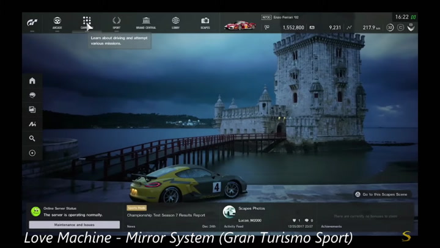This screenshot has width=440, height=248.
Task: Select the red Enzo Ferrari car thumbnail
Action: 240,25
